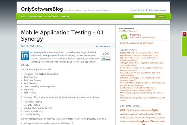Click the testing services link
This screenshot has width=187, height=125.
50,56
